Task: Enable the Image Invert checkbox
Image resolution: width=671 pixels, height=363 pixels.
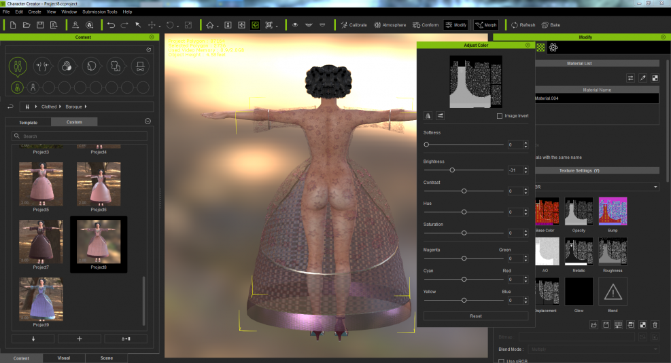Action: (500, 116)
